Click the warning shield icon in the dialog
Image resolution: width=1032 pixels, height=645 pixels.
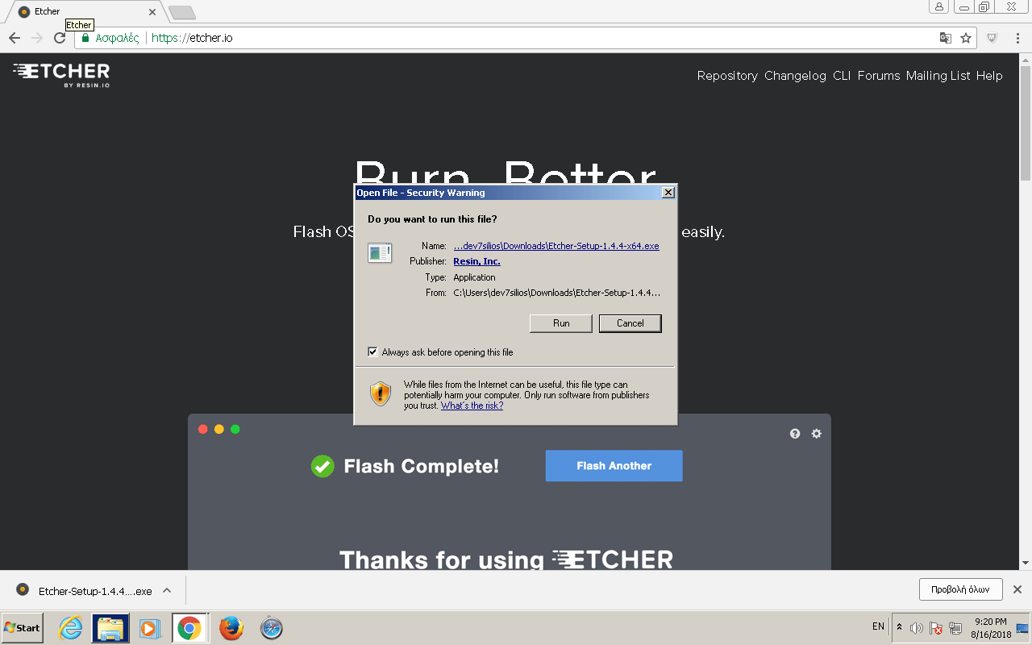[x=381, y=393]
